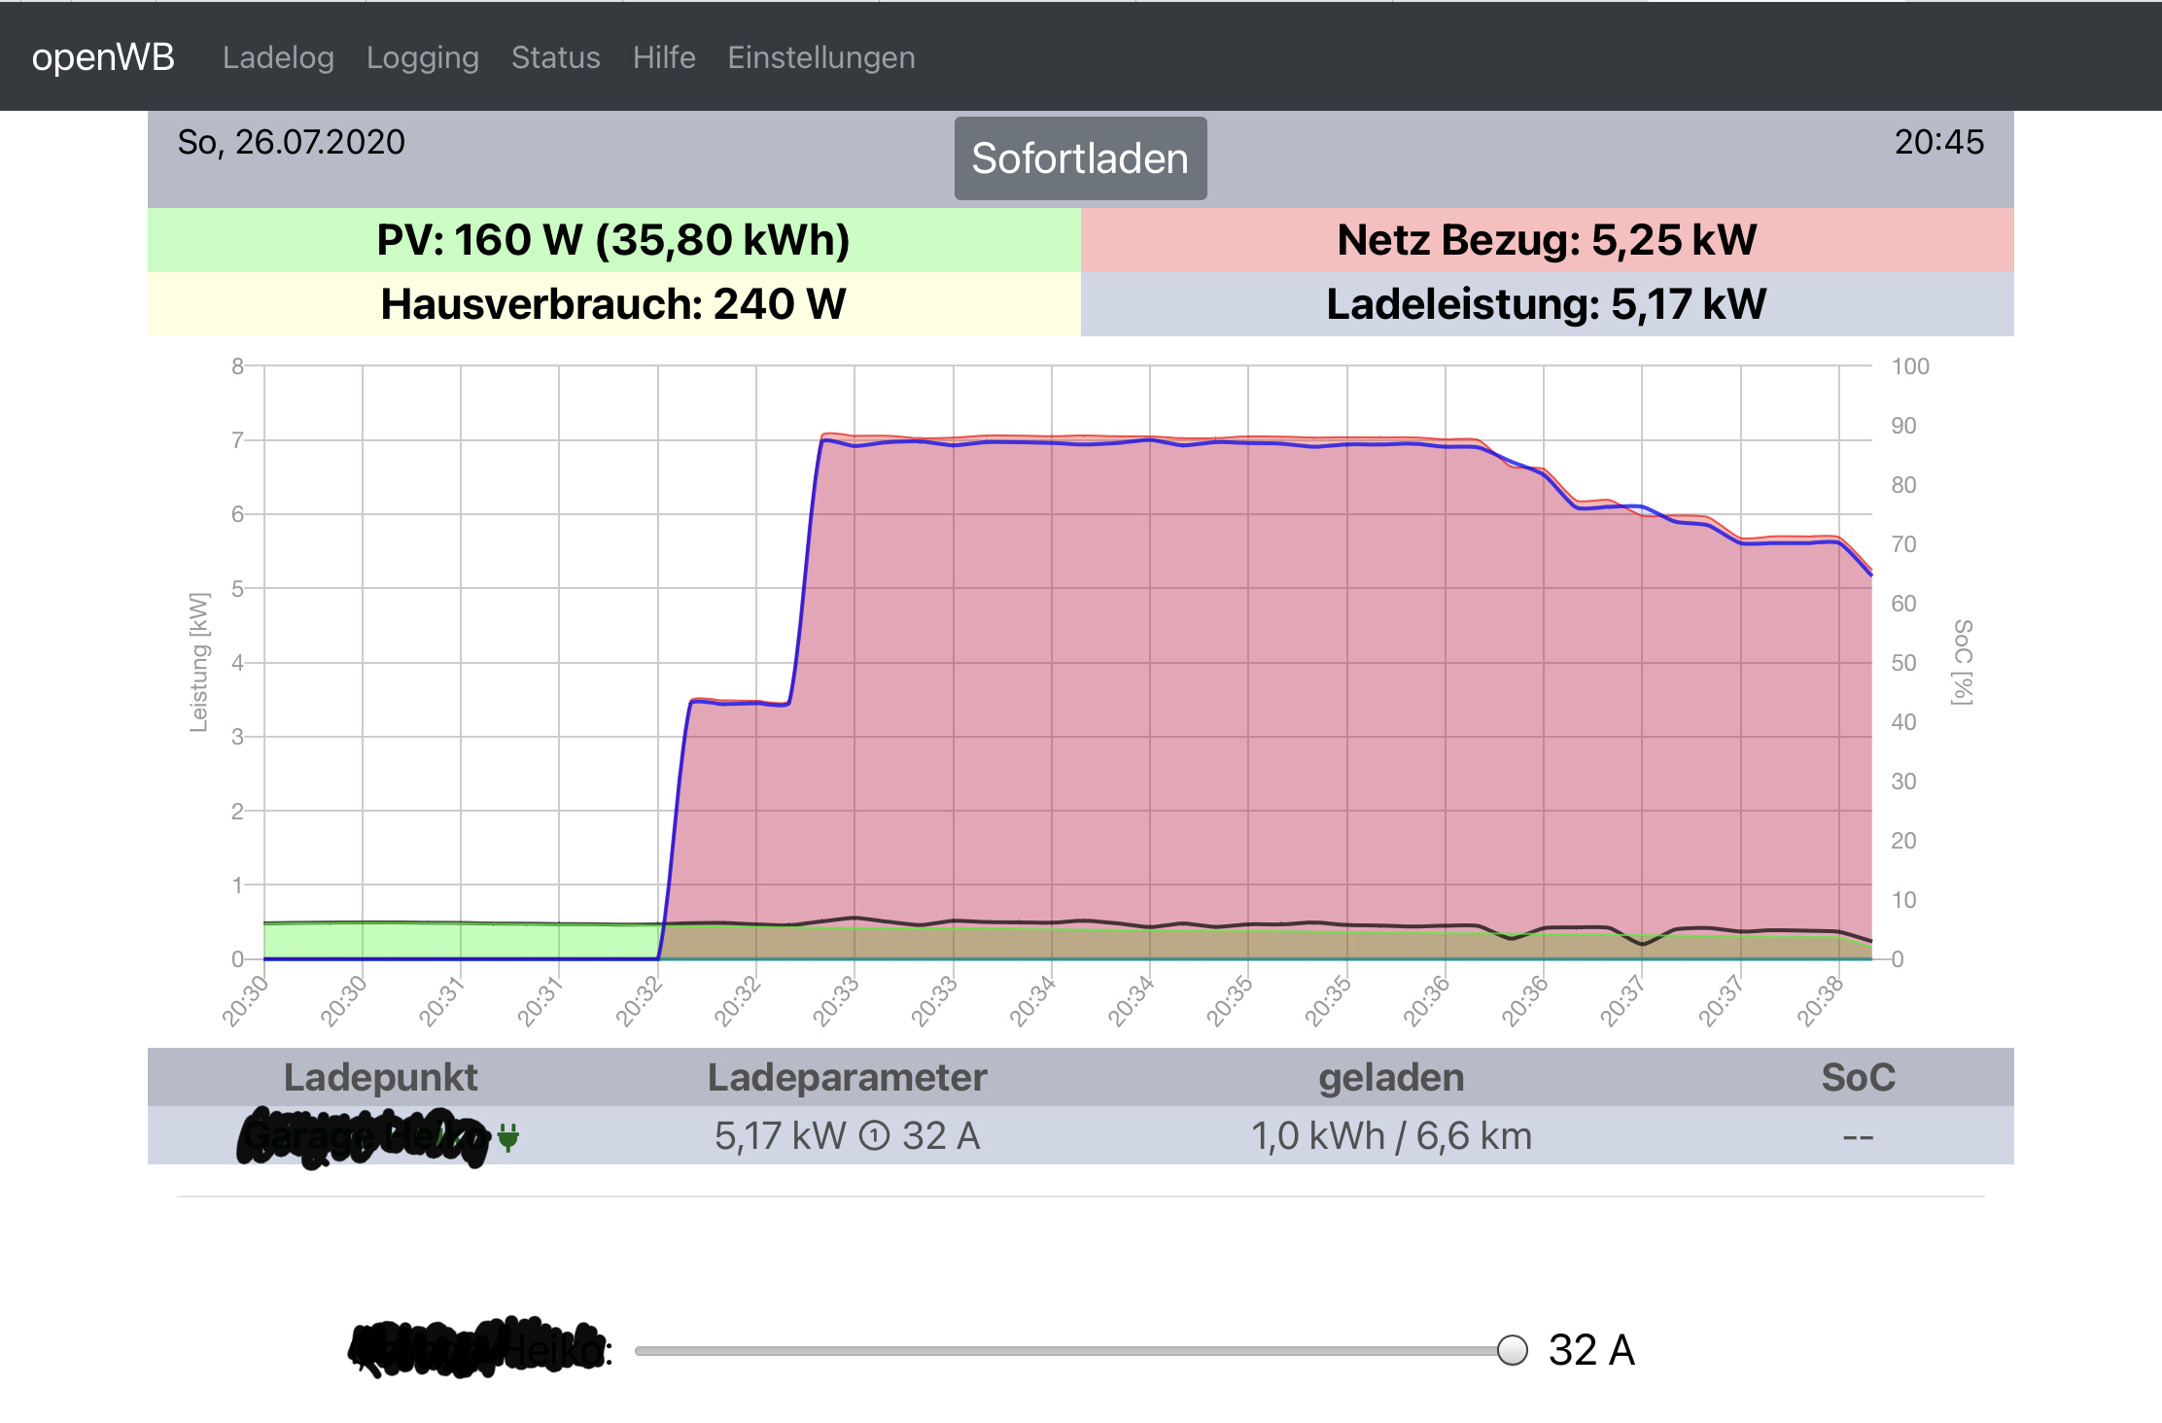Viewport: 2162px width, 1423px height.
Task: Open the Logging page
Action: point(422,57)
